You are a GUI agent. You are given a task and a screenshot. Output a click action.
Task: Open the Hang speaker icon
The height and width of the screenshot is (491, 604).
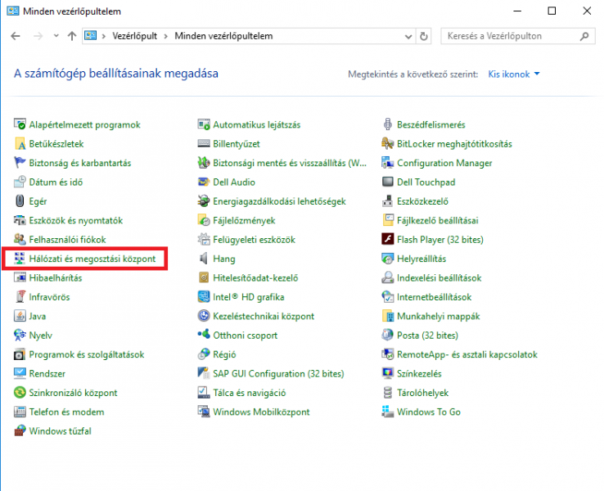pos(204,259)
